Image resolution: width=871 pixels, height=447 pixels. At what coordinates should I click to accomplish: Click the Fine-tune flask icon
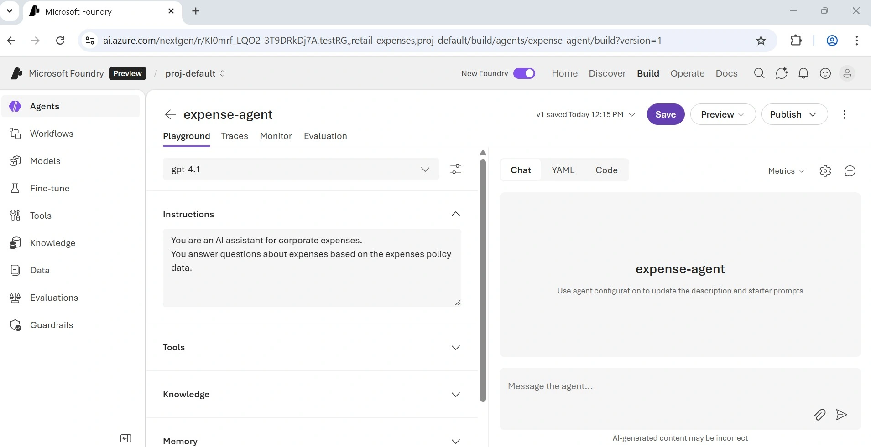pyautogui.click(x=15, y=188)
